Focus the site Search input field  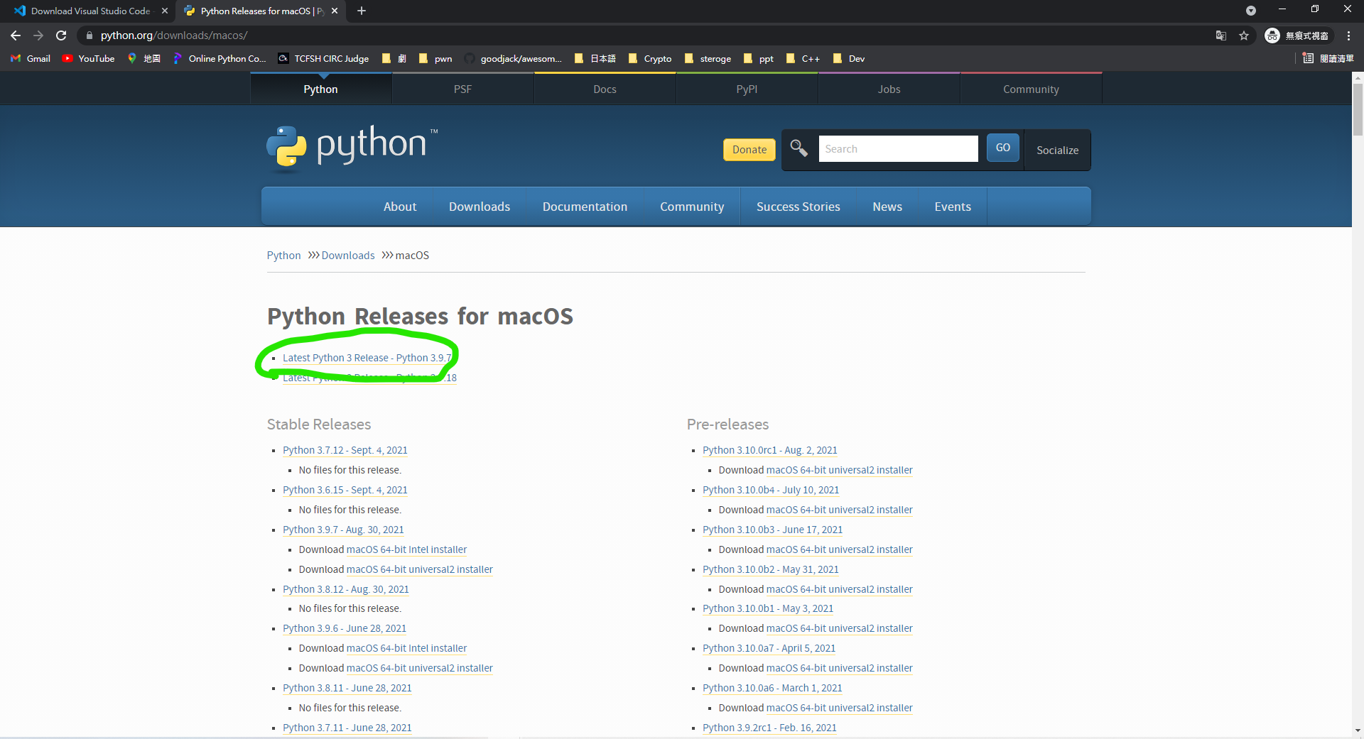pos(898,148)
